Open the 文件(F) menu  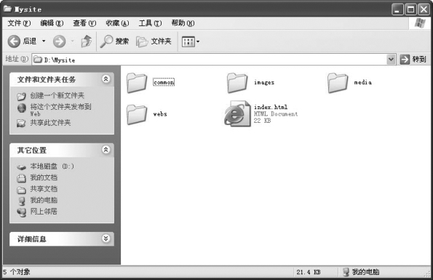pos(19,23)
